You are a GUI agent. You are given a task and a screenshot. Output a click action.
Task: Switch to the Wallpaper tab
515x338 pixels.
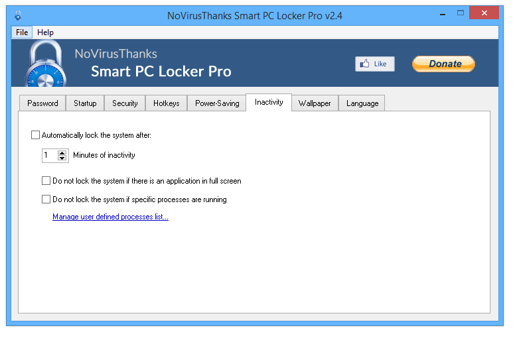pos(315,103)
